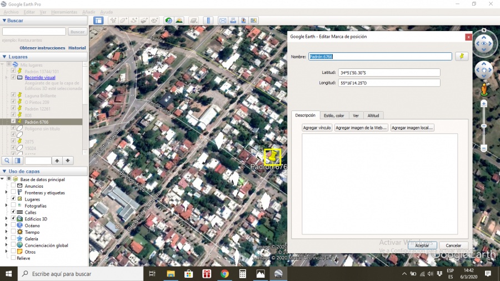Move selected place up with arrow button
The height and width of the screenshot is (281, 500).
[x=57, y=160]
